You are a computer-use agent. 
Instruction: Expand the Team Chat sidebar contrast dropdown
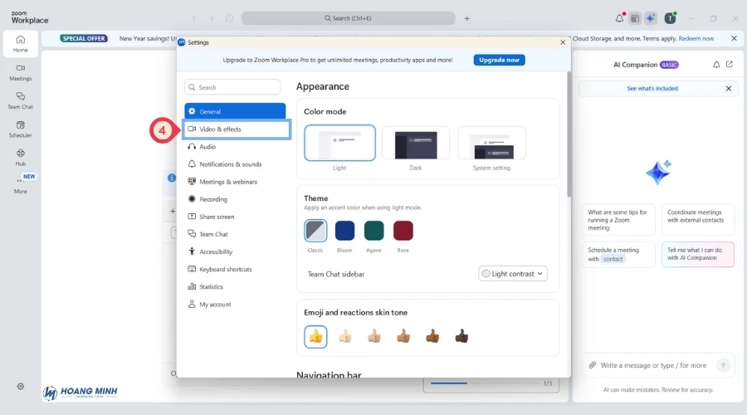pos(513,274)
